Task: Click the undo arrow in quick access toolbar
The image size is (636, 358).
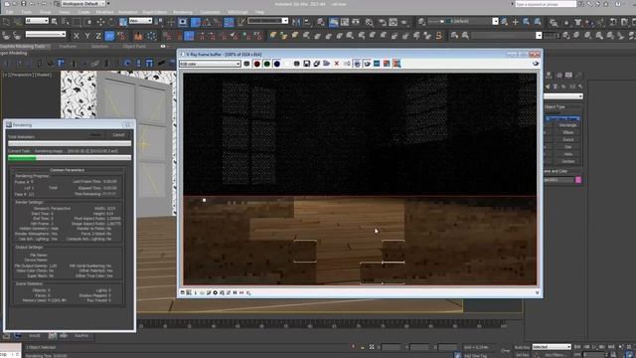Action: point(32,4)
